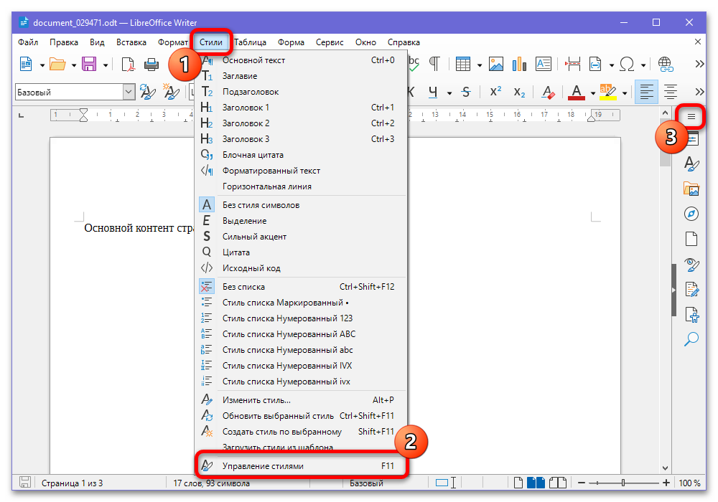The image size is (718, 502).
Task: Click the zoom slider handle
Action: 623,483
